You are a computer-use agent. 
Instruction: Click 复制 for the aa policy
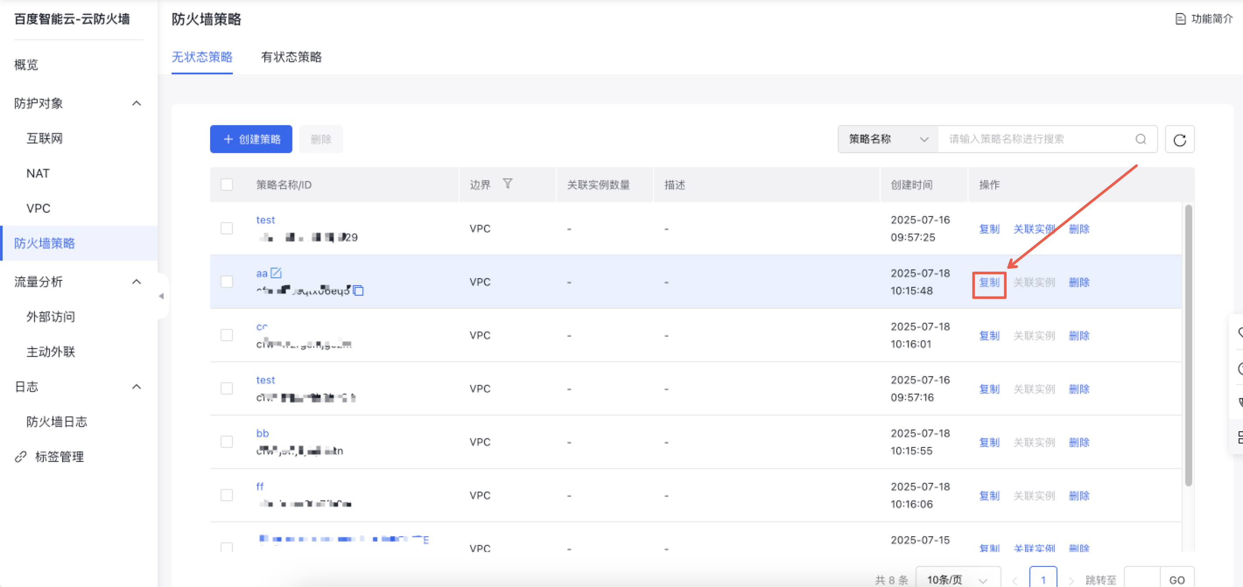pos(989,283)
